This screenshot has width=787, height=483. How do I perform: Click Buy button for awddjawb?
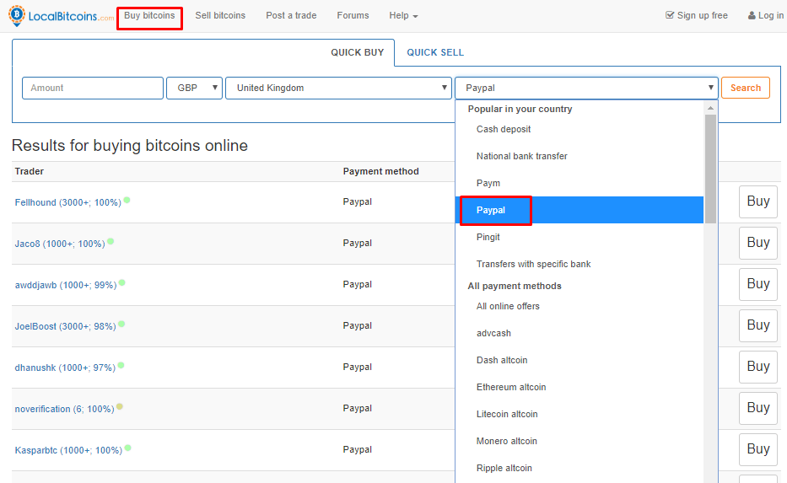pyautogui.click(x=757, y=284)
